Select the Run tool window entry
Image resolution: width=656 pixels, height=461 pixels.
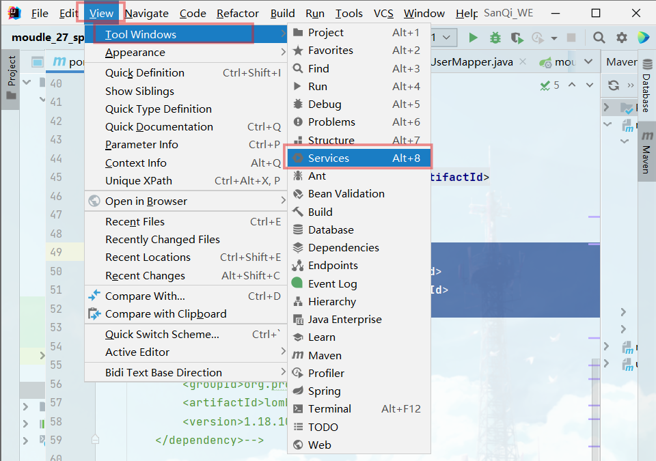click(x=359, y=86)
